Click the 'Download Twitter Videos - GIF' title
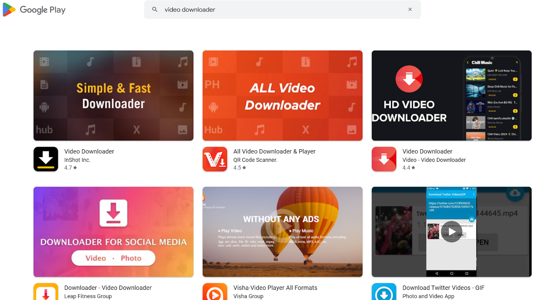This screenshot has height=300, width=539. click(444, 288)
